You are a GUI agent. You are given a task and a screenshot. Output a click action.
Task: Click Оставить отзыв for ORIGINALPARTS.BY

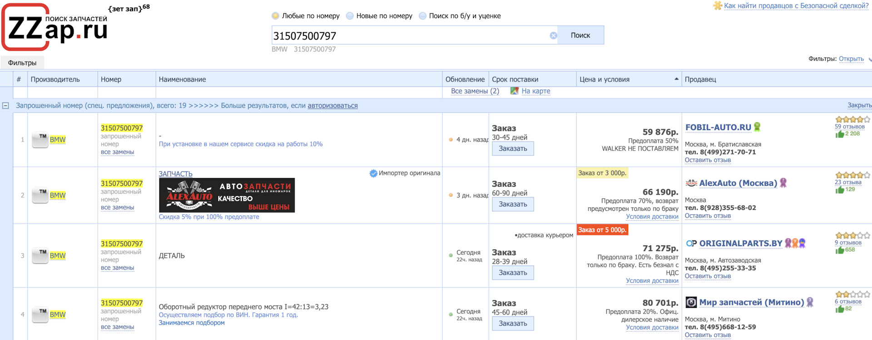click(x=708, y=276)
